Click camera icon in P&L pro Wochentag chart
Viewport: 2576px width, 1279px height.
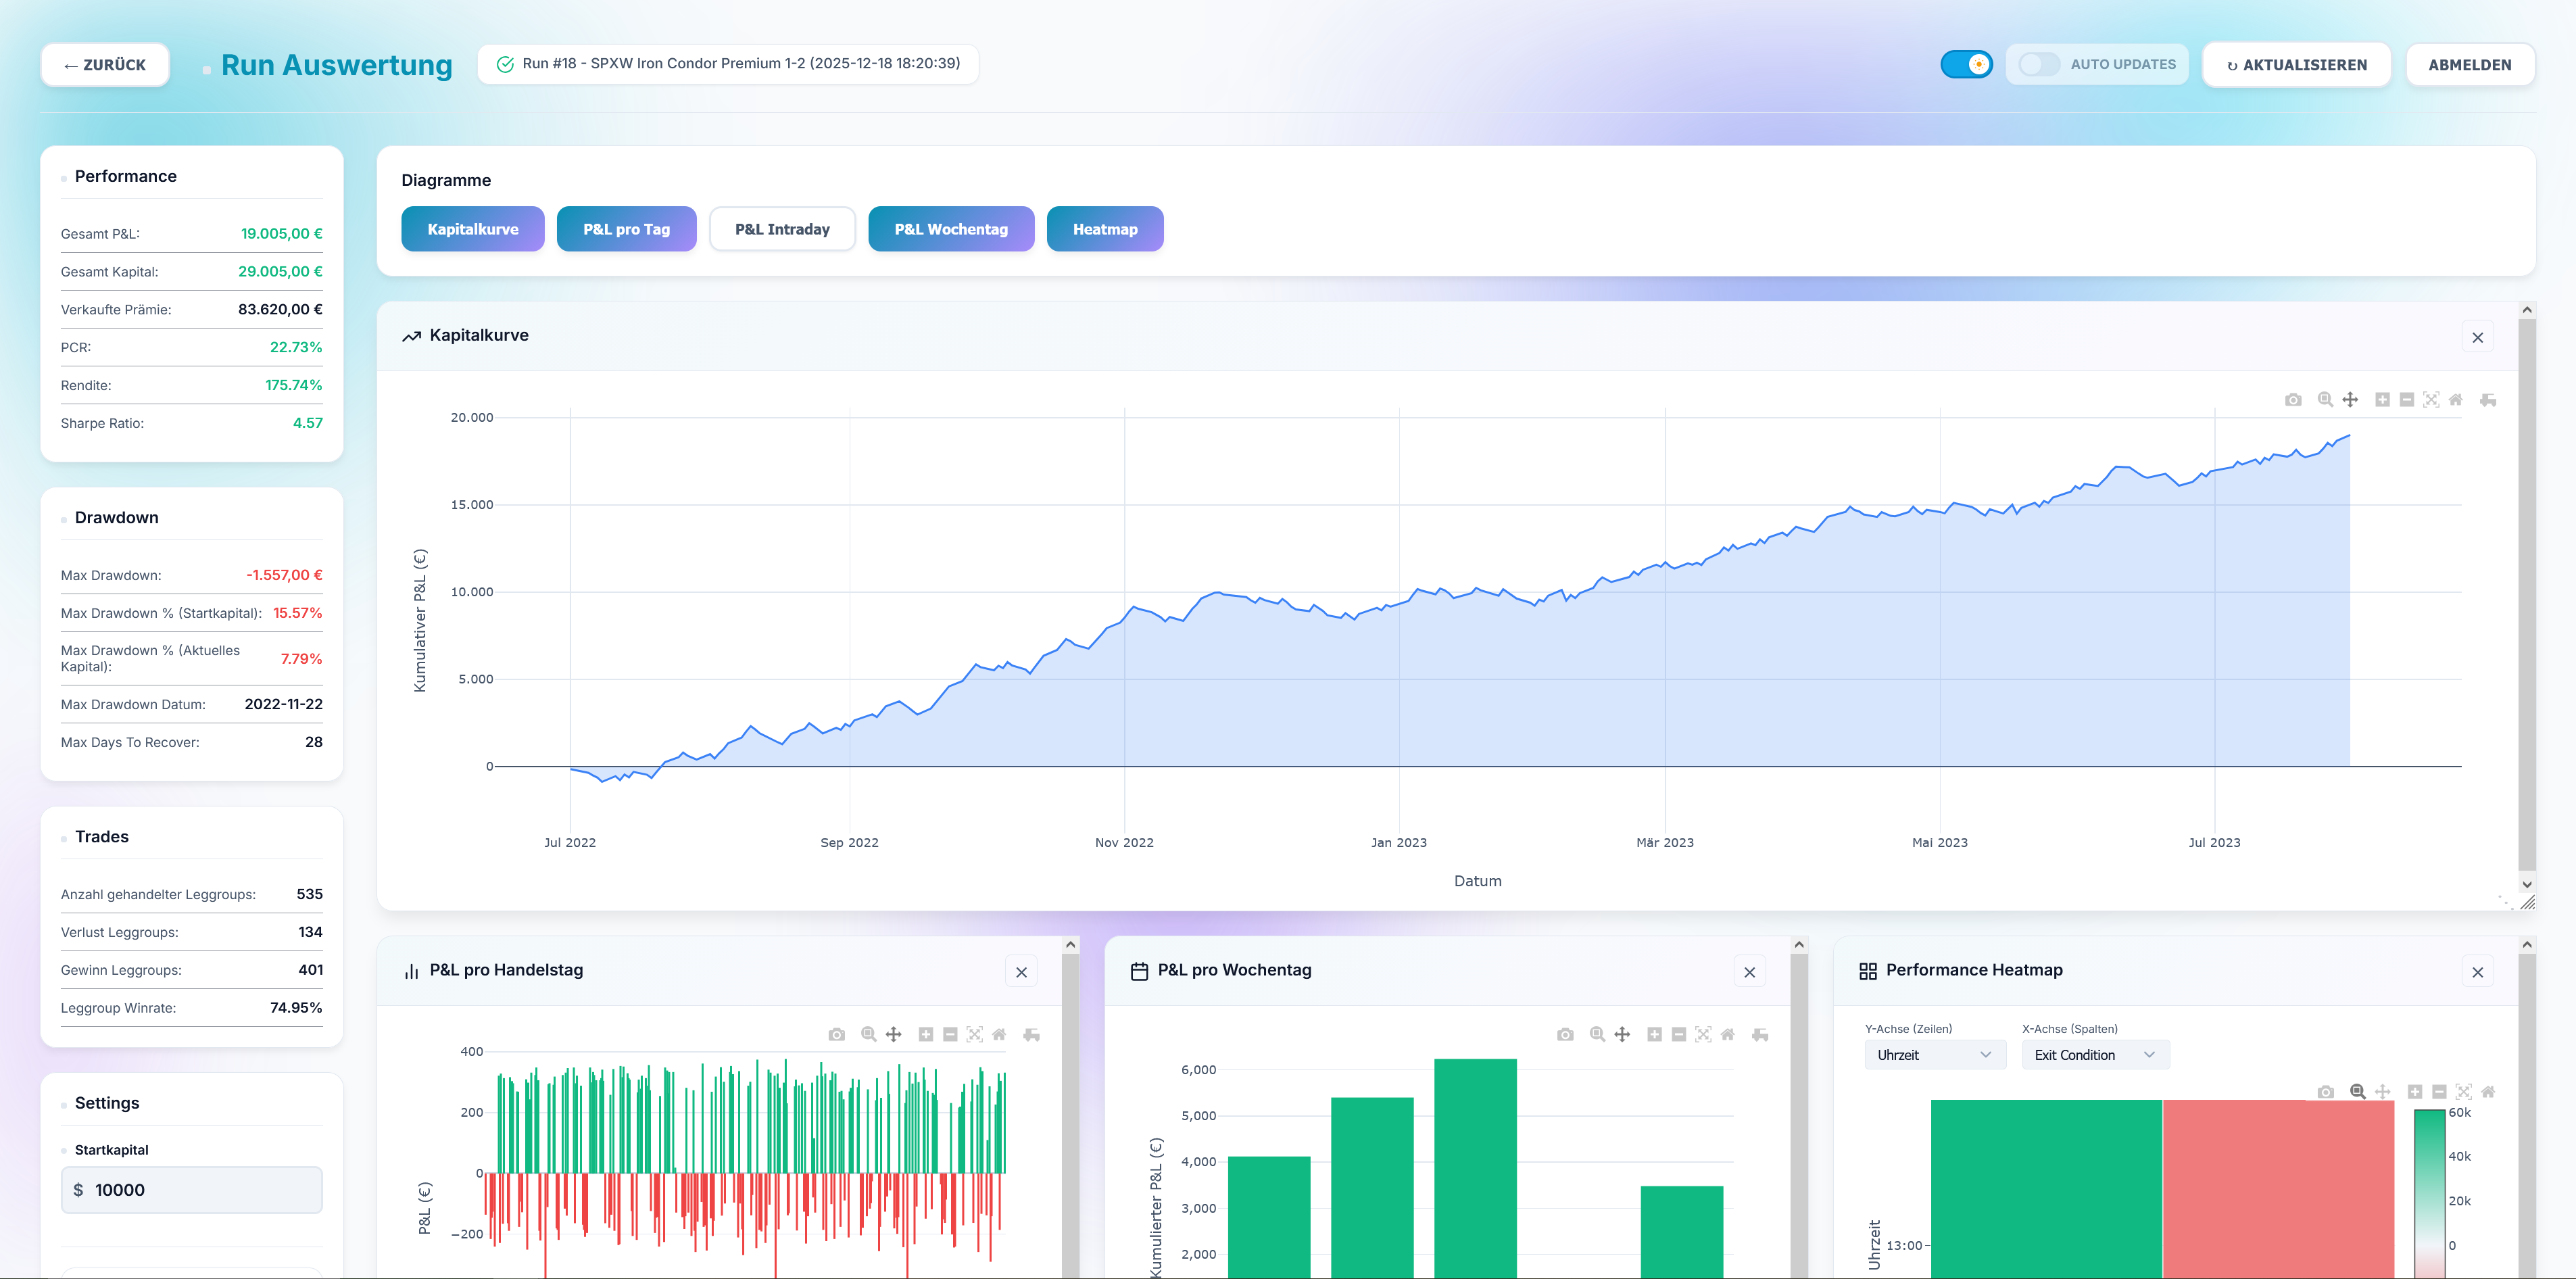click(1565, 1034)
